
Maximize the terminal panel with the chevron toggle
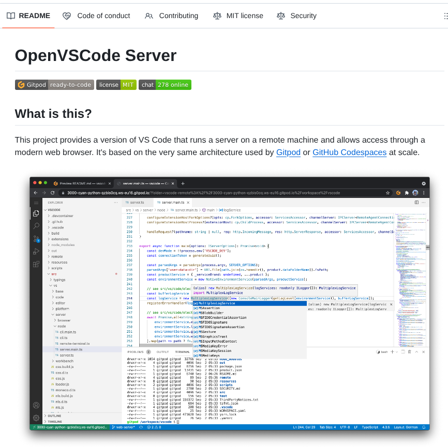[416, 351]
